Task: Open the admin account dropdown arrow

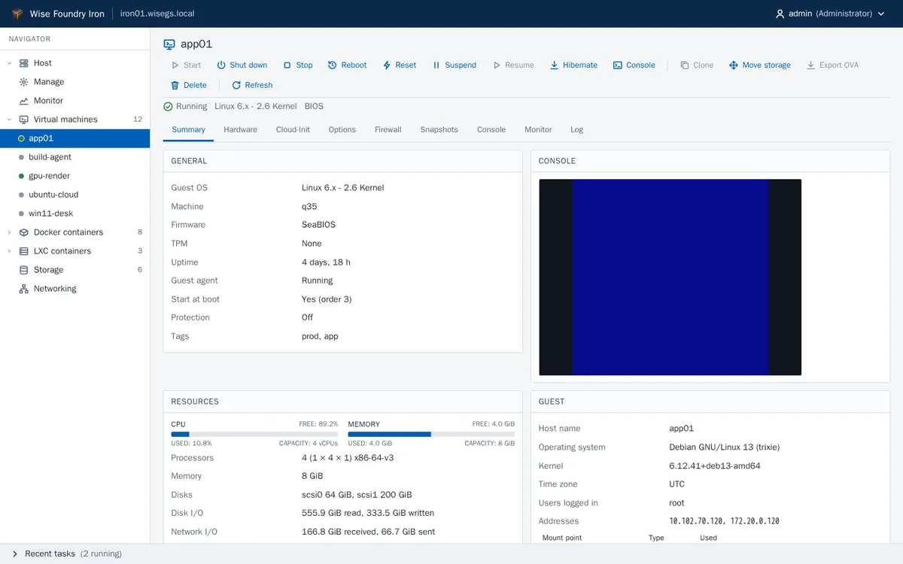Action: (881, 14)
